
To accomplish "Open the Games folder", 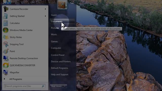I will (54, 41).
